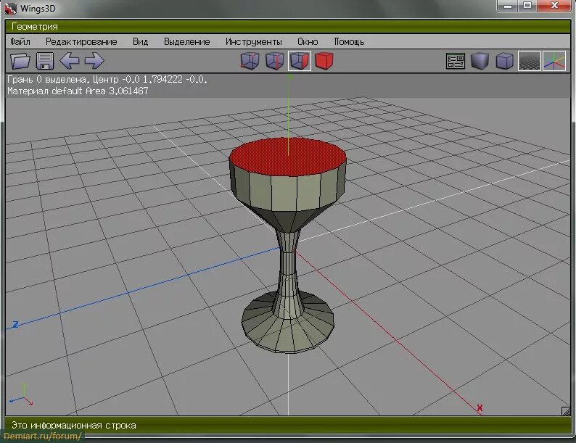The width and height of the screenshot is (576, 443).
Task: Open the Редактирование menu
Action: pos(81,41)
